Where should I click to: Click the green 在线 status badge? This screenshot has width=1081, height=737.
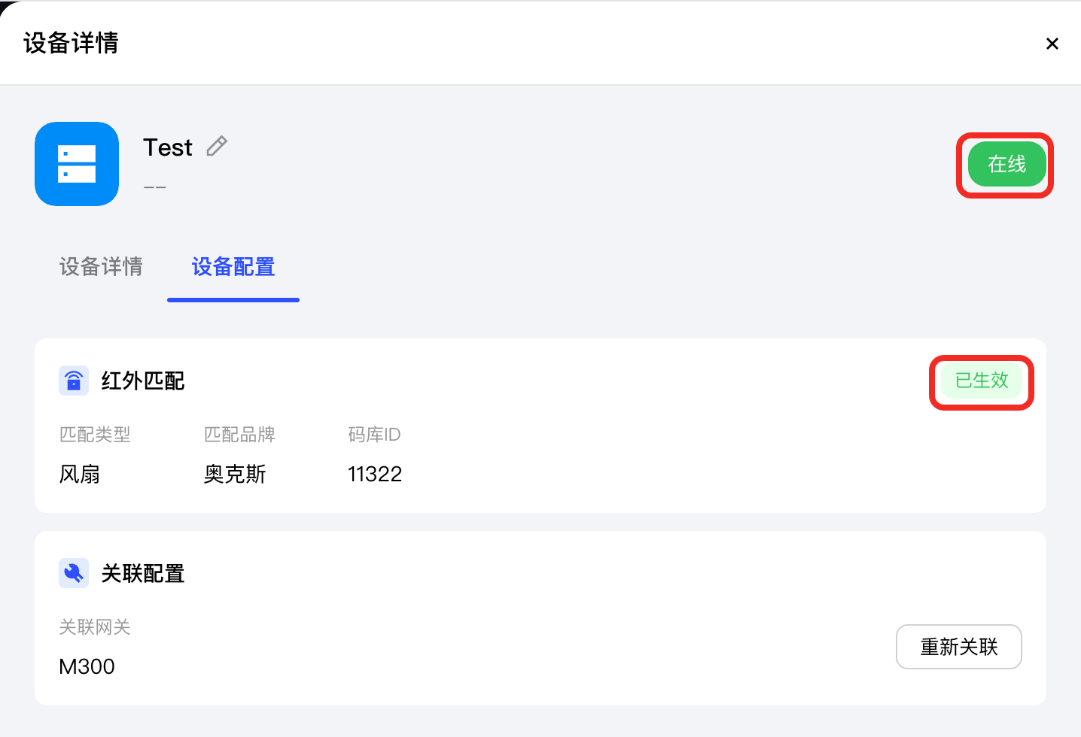[x=1007, y=164]
